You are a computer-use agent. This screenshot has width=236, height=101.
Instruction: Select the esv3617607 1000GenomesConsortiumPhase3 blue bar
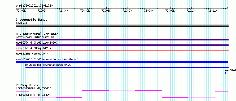(x=122, y=62)
